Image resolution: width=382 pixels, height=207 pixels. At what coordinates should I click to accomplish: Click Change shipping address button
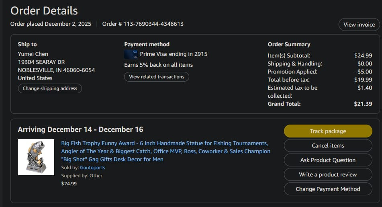50,88
